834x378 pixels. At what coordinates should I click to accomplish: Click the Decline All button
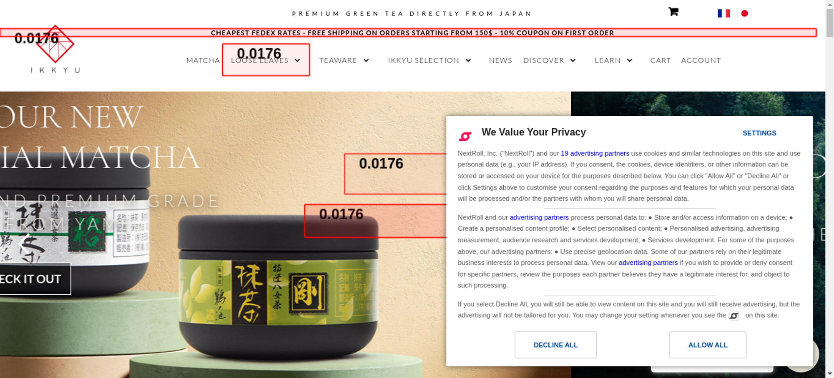[555, 345]
